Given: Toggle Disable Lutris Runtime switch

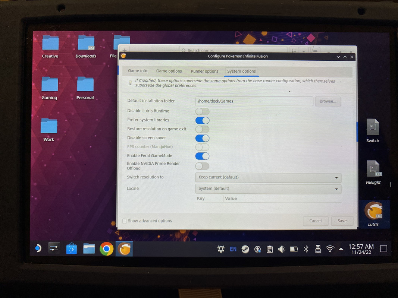Looking at the screenshot, I should click(x=202, y=111).
